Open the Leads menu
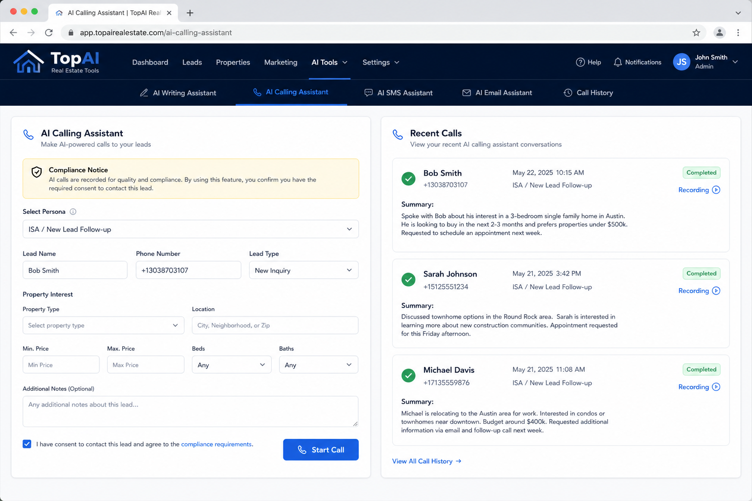Screen dimensions: 752x501 (192, 62)
